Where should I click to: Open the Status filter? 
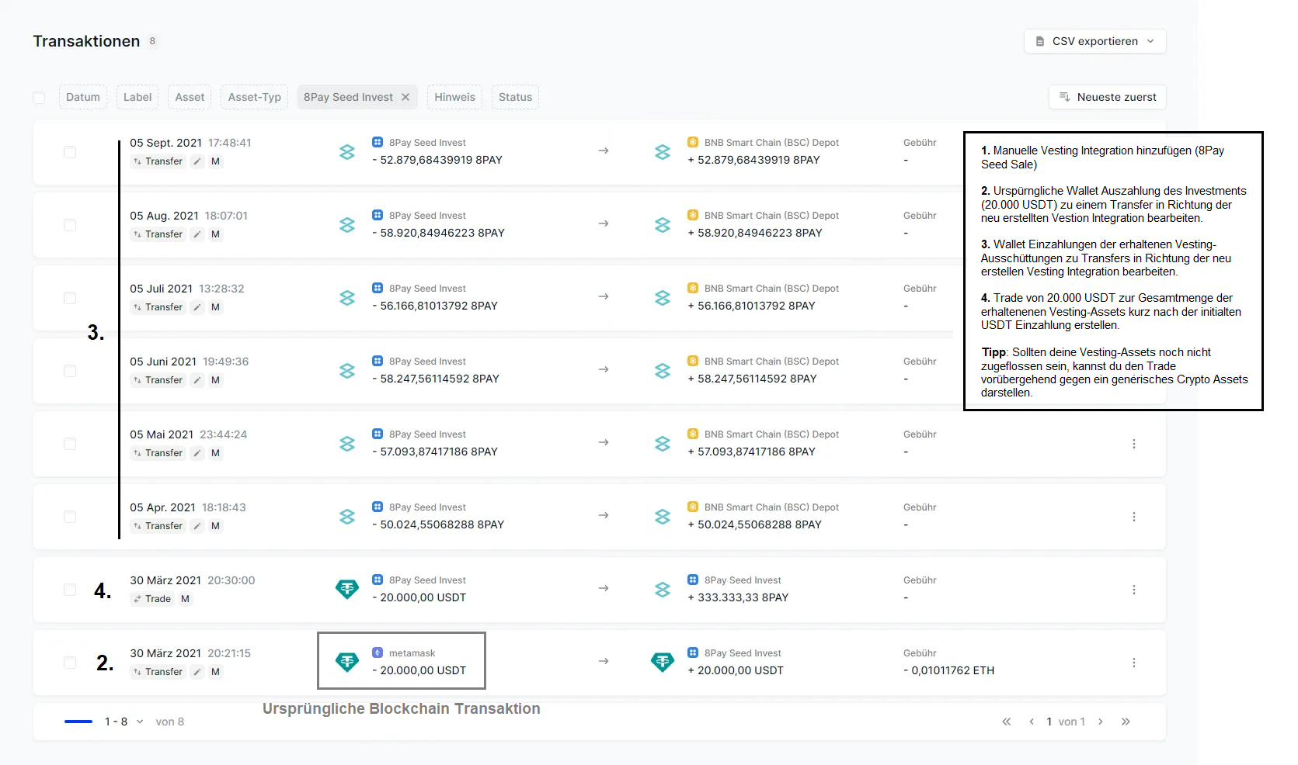coord(515,97)
